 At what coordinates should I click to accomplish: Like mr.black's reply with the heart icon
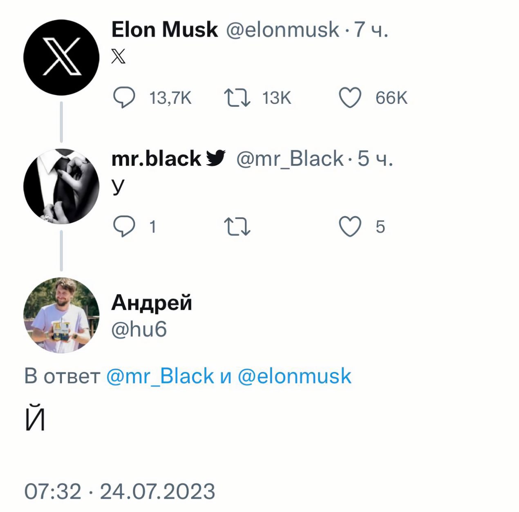coord(350,227)
